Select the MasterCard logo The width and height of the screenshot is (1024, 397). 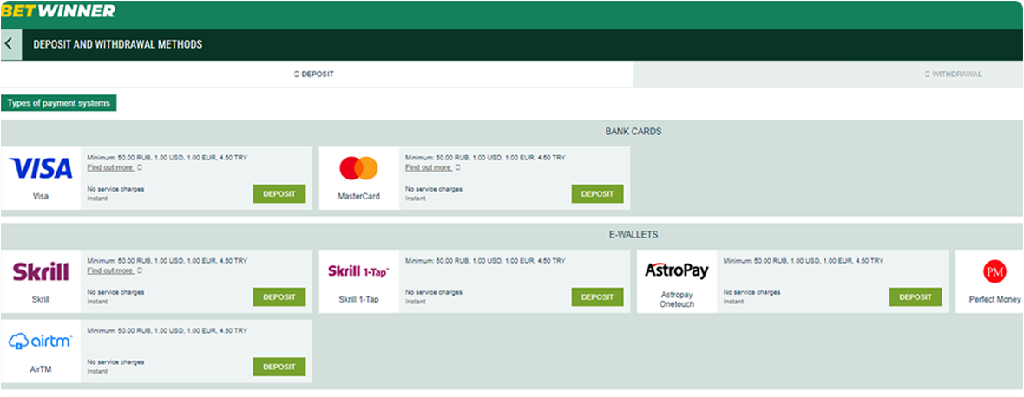(358, 169)
